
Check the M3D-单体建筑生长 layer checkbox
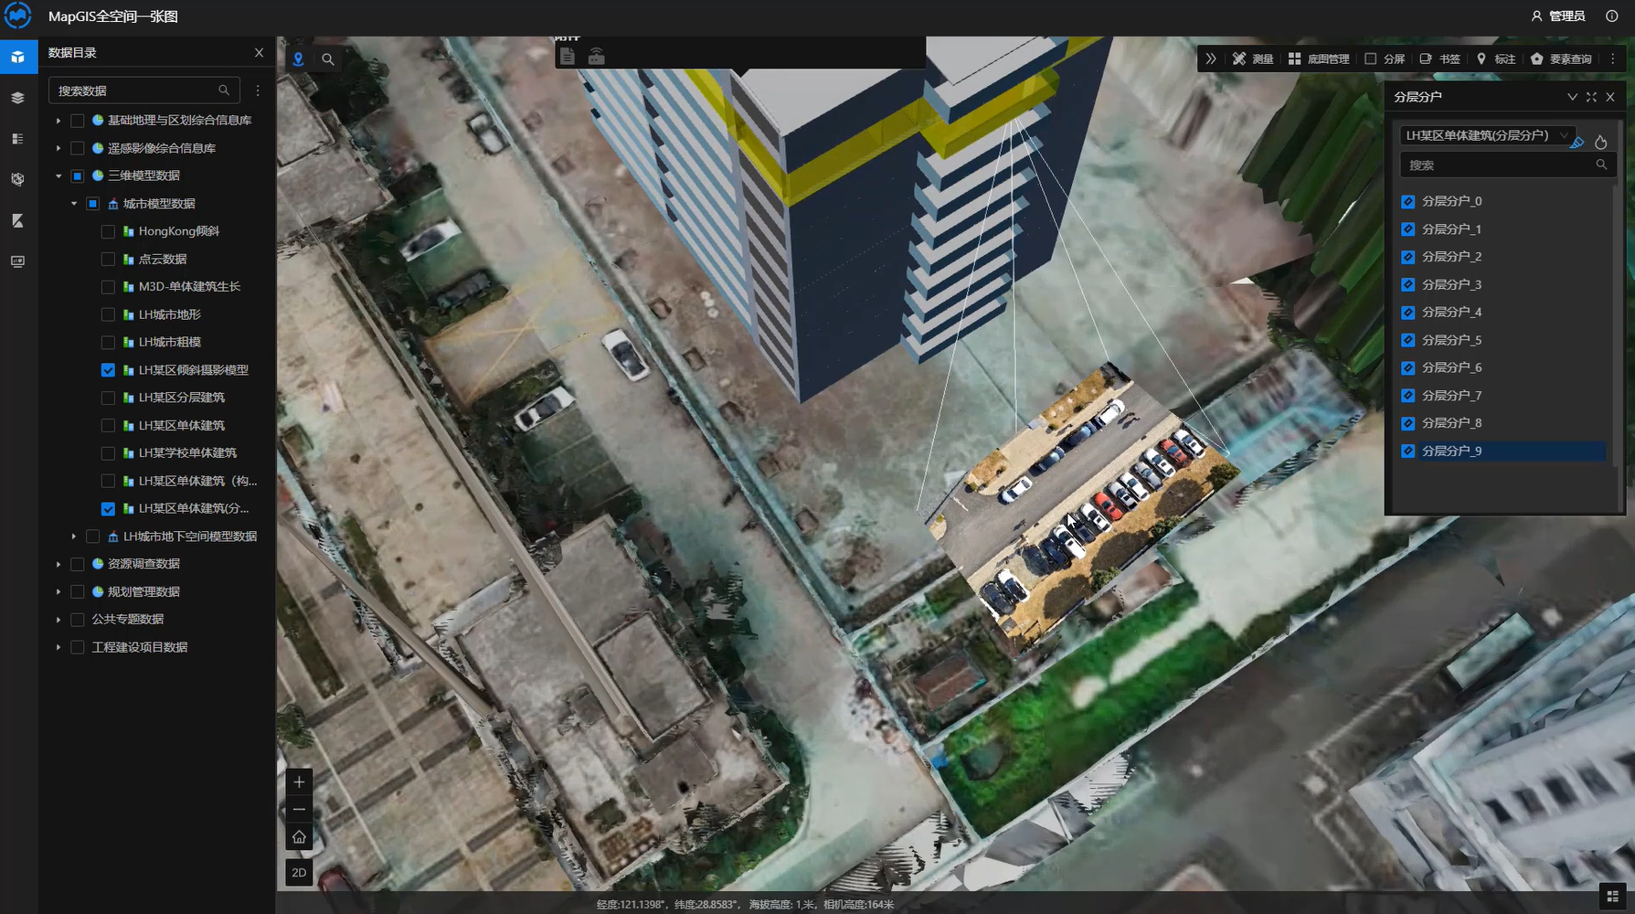[x=108, y=287]
